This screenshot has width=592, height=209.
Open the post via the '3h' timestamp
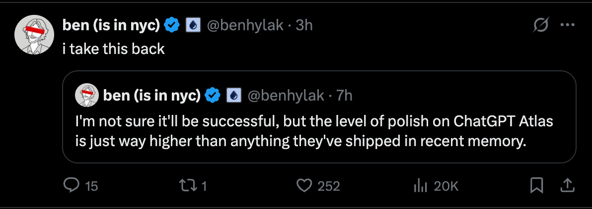pyautogui.click(x=304, y=25)
